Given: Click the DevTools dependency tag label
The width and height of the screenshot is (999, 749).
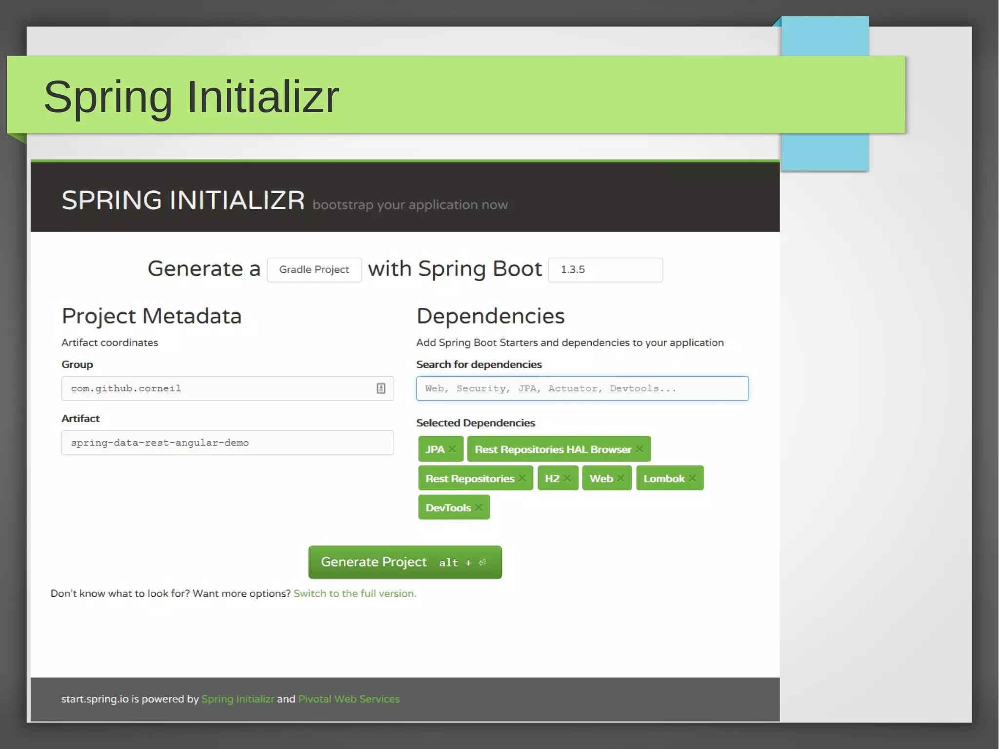Looking at the screenshot, I should point(448,507).
